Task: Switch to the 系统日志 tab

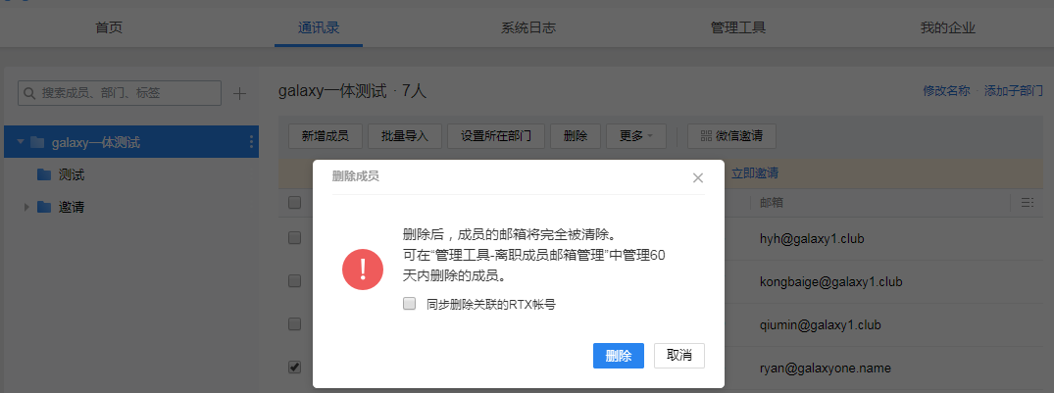Action: click(527, 27)
